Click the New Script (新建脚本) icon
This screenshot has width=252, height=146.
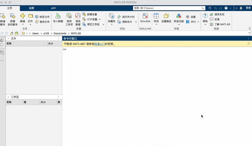(x=3, y=16)
